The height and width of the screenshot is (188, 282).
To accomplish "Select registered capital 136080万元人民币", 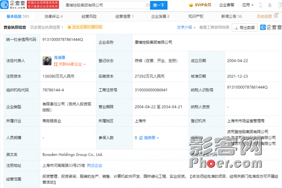I will click(58, 76).
